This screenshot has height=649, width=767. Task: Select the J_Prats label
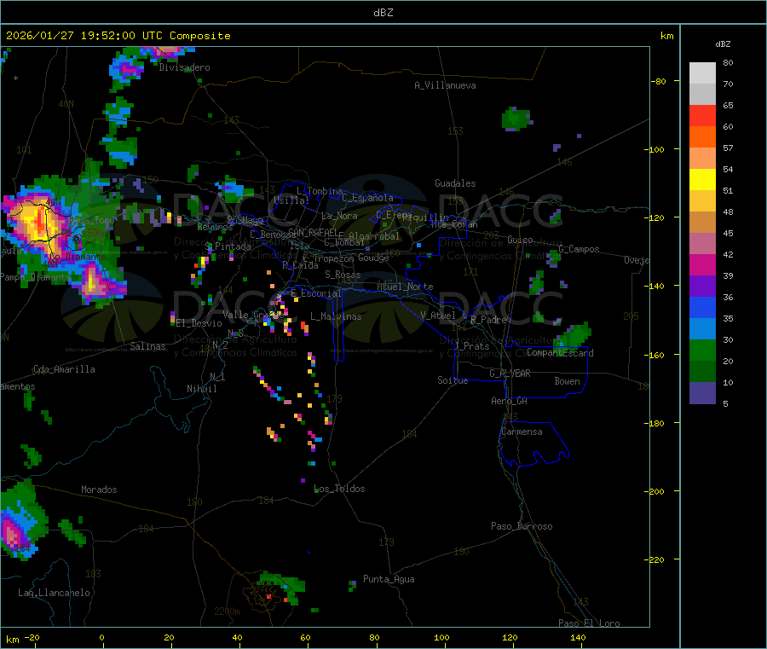tap(471, 346)
